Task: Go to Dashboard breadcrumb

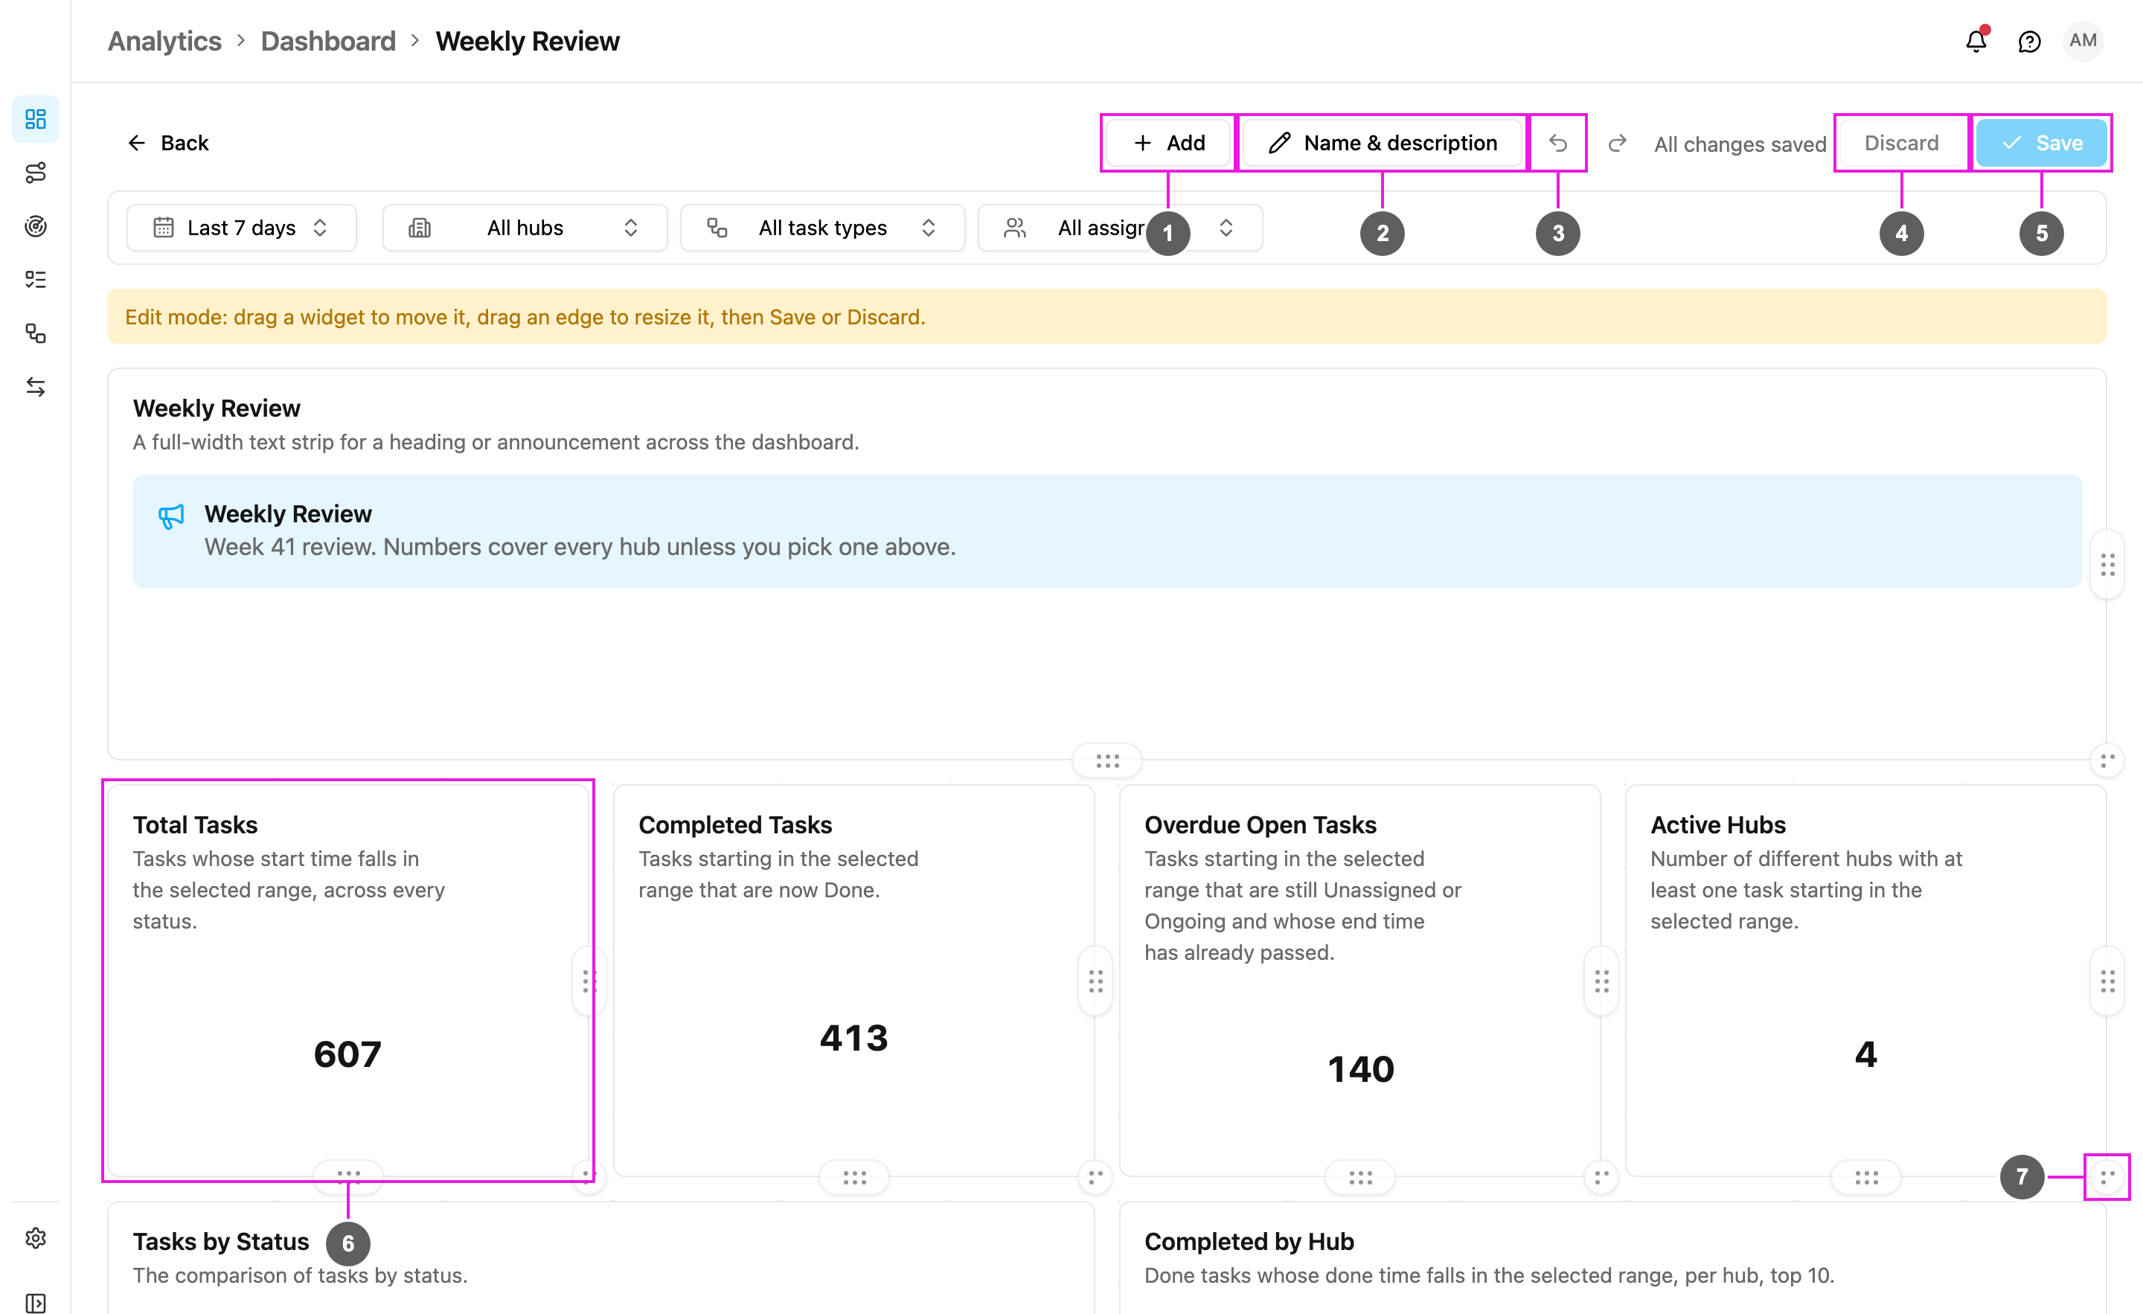Action: point(328,41)
